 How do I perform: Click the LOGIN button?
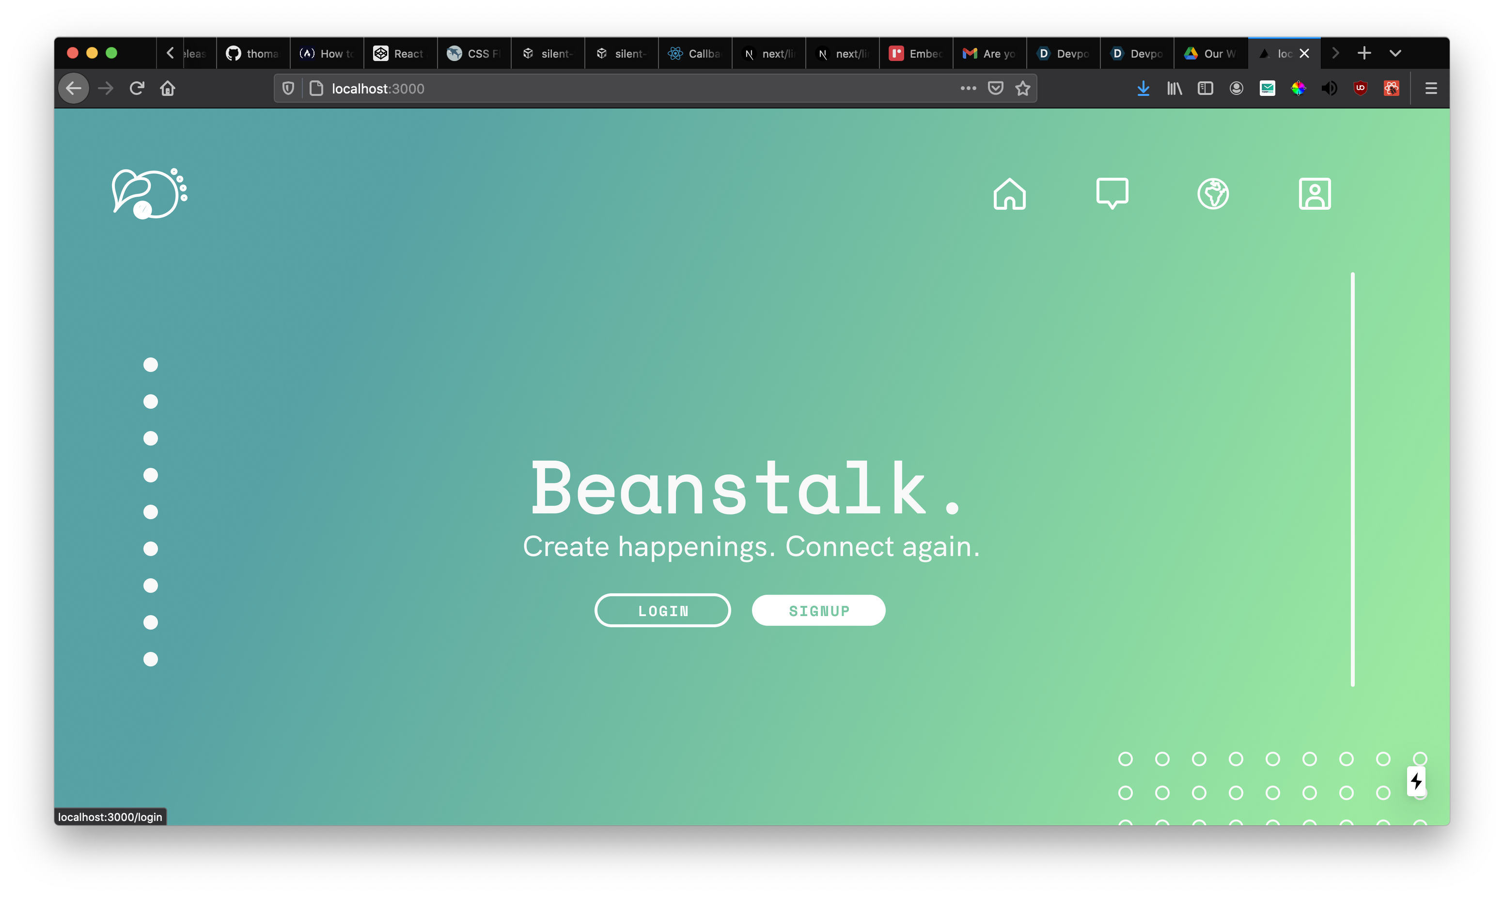(662, 610)
